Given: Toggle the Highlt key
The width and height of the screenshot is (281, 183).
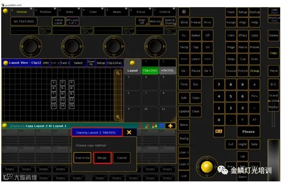Looking at the screenshot, I should pyautogui.click(x=243, y=144).
